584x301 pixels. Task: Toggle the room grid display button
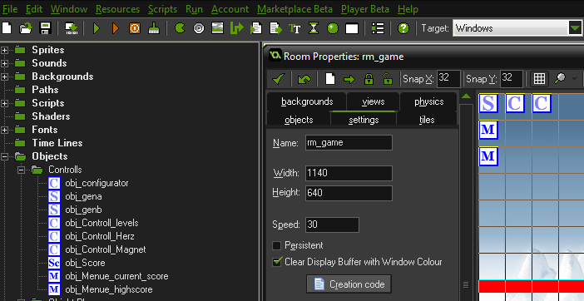pos(539,79)
